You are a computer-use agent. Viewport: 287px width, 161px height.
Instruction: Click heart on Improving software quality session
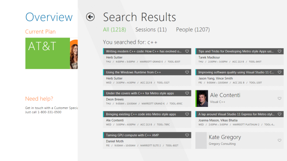pyautogui.click(x=279, y=72)
